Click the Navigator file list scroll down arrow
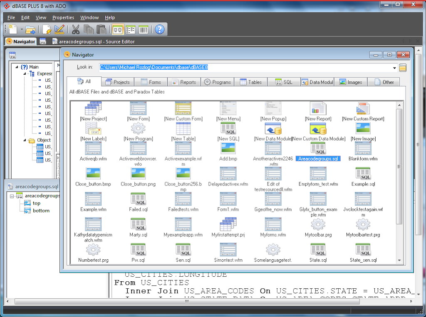The height and width of the screenshot is (317, 426). (399, 261)
